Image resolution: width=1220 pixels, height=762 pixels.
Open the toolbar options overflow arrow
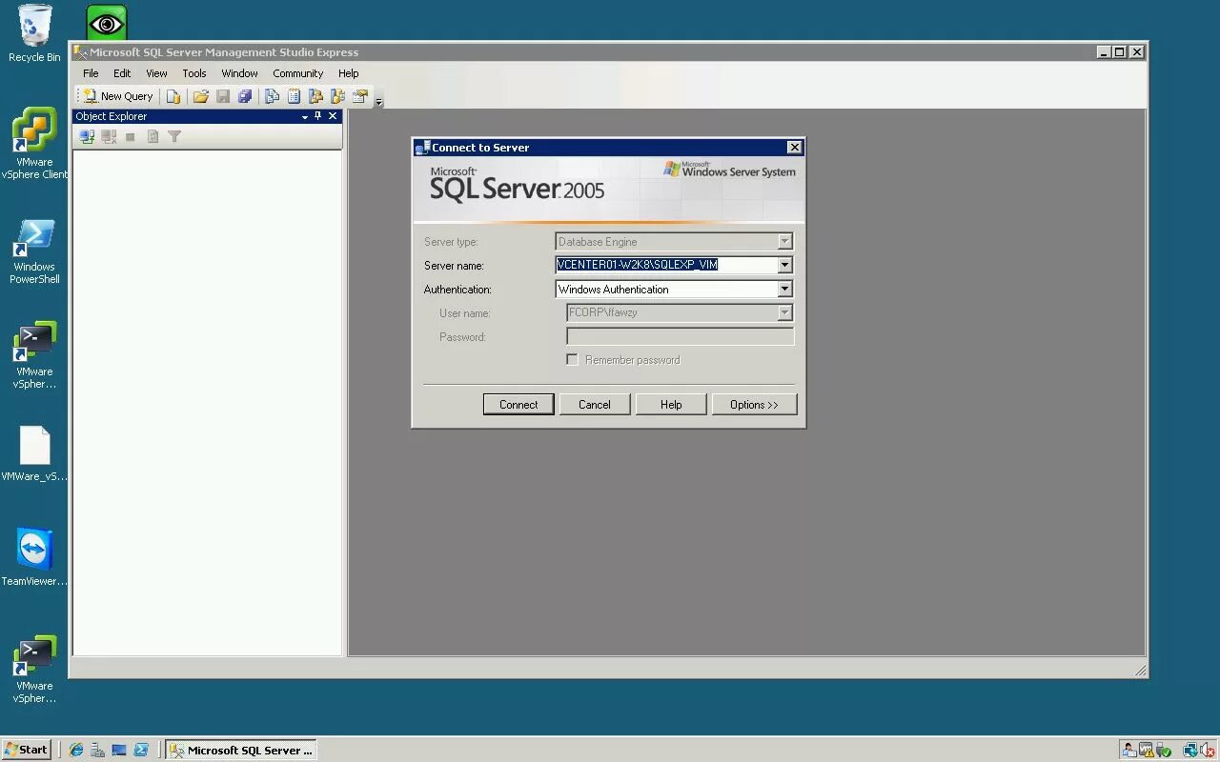tap(378, 102)
